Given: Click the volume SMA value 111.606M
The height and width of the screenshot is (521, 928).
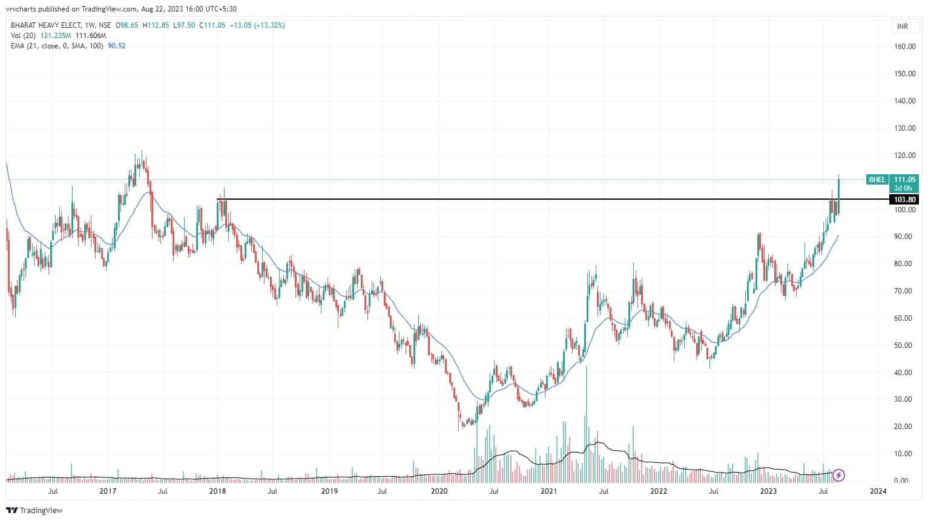Looking at the screenshot, I should [90, 36].
